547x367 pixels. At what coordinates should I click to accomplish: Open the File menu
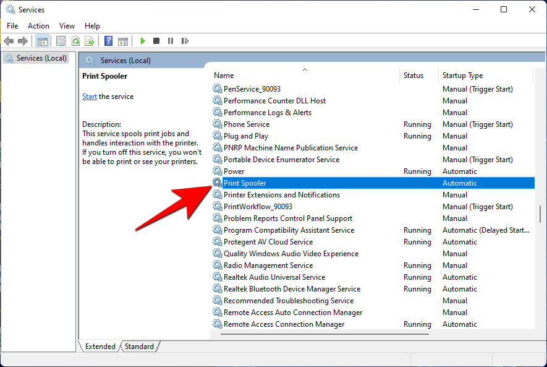[12, 26]
